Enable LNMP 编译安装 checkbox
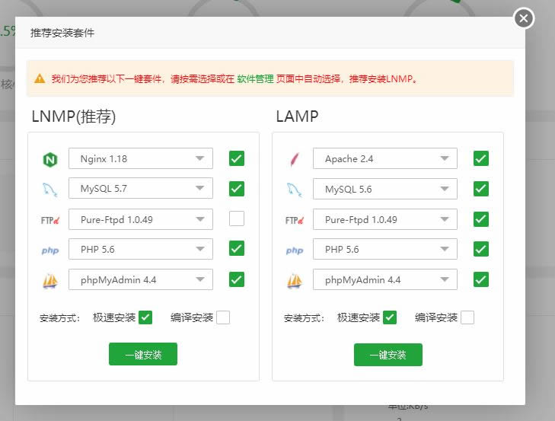Screen dimensions: 555x421 coord(223,317)
